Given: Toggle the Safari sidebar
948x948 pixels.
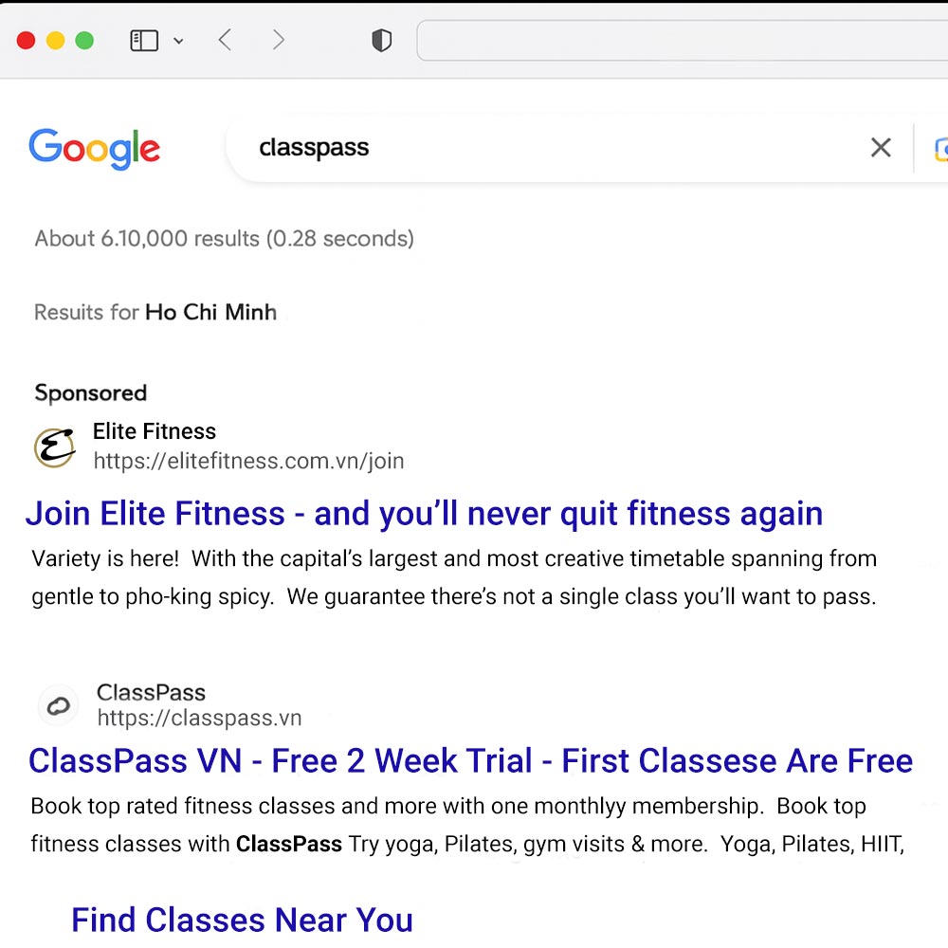Looking at the screenshot, I should coord(144,40).
